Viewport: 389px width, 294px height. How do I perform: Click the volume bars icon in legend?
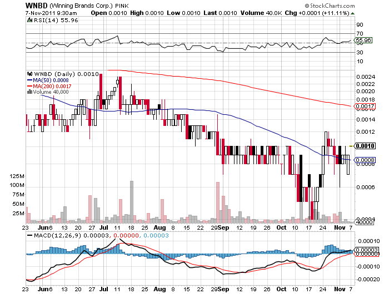click(x=29, y=92)
